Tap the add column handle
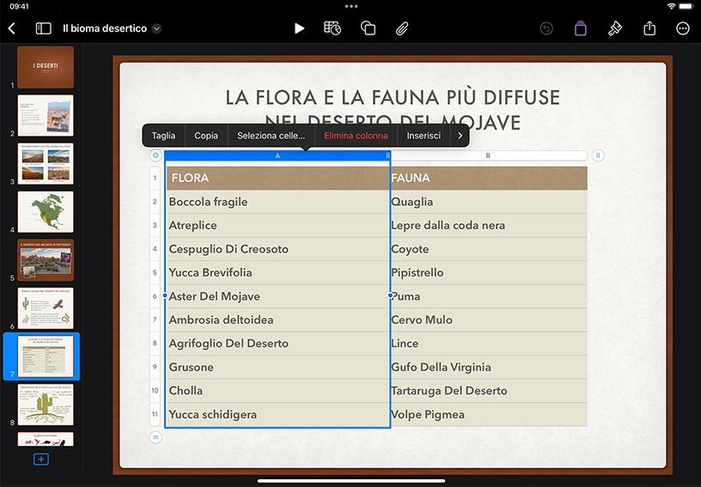The image size is (701, 487). (598, 155)
